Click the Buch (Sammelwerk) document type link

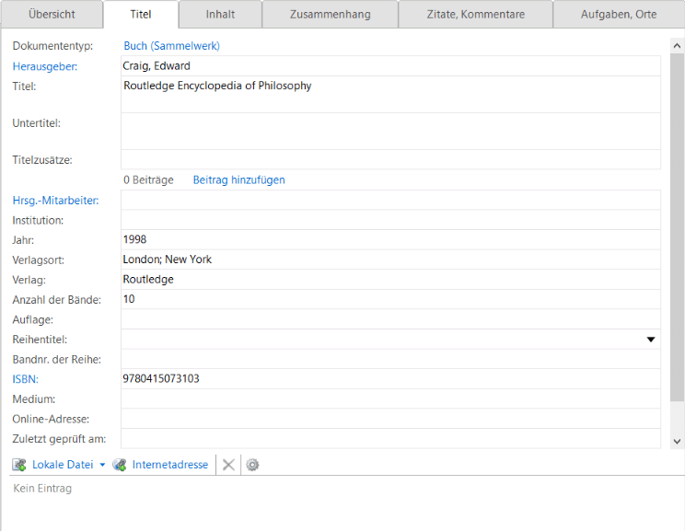171,46
